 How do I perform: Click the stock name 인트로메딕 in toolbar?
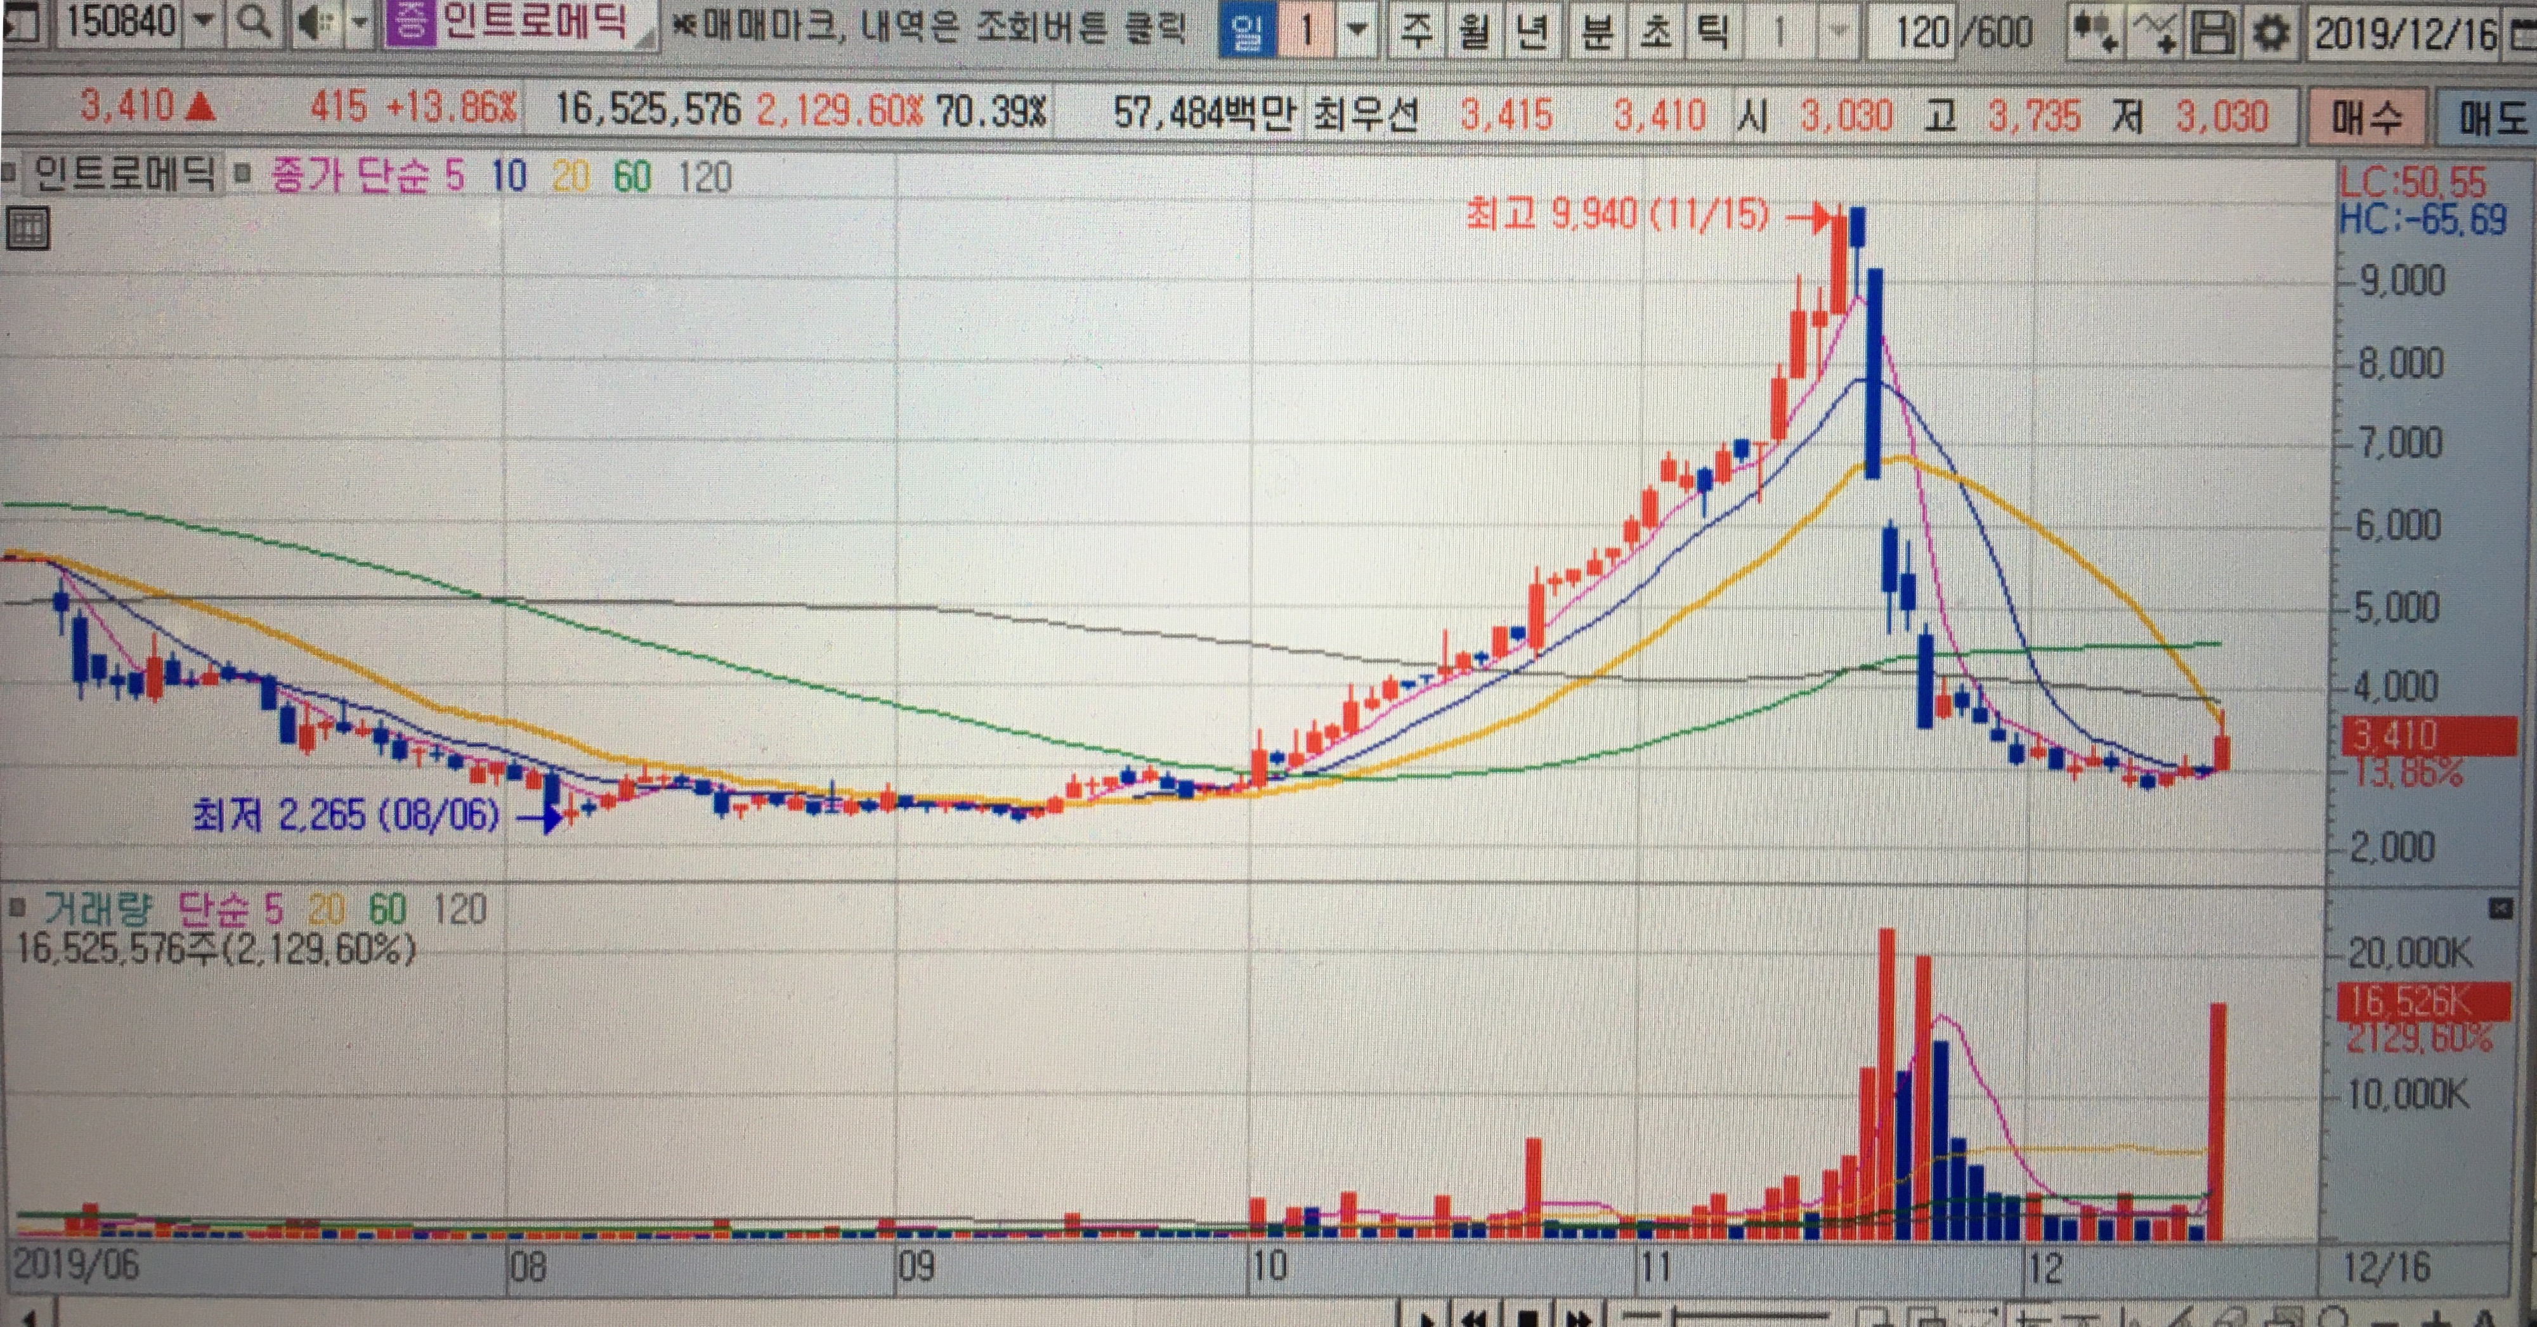pos(534,22)
